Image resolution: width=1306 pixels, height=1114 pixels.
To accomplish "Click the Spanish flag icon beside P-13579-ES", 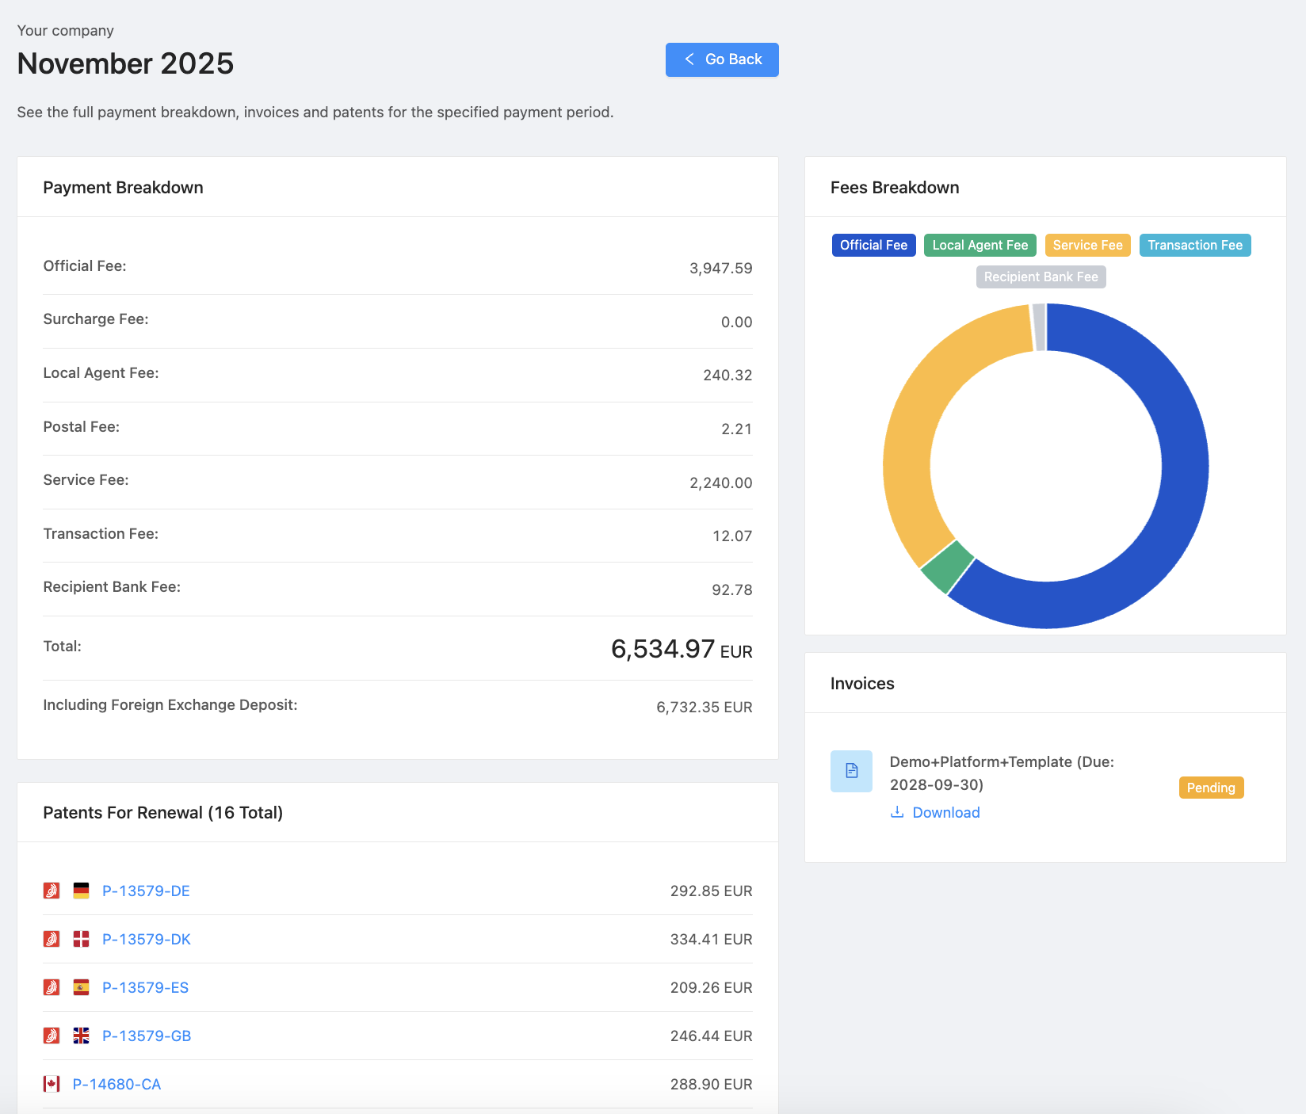I will point(80,987).
